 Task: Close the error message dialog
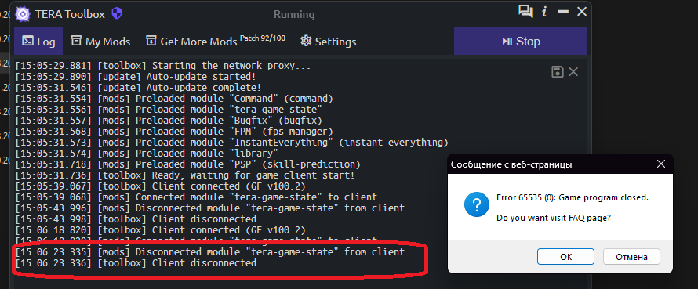(x=661, y=164)
